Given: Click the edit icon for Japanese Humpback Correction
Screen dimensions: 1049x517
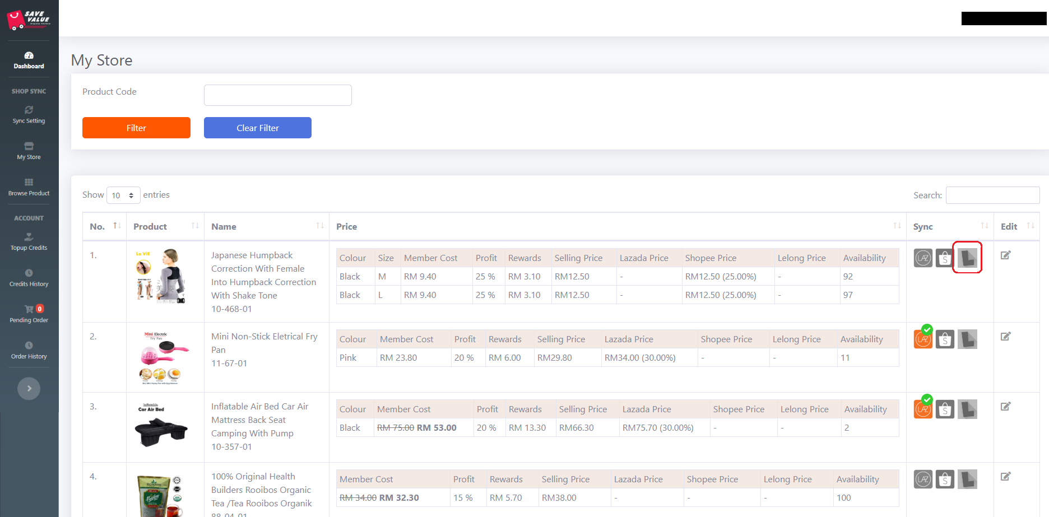Looking at the screenshot, I should [1005, 255].
